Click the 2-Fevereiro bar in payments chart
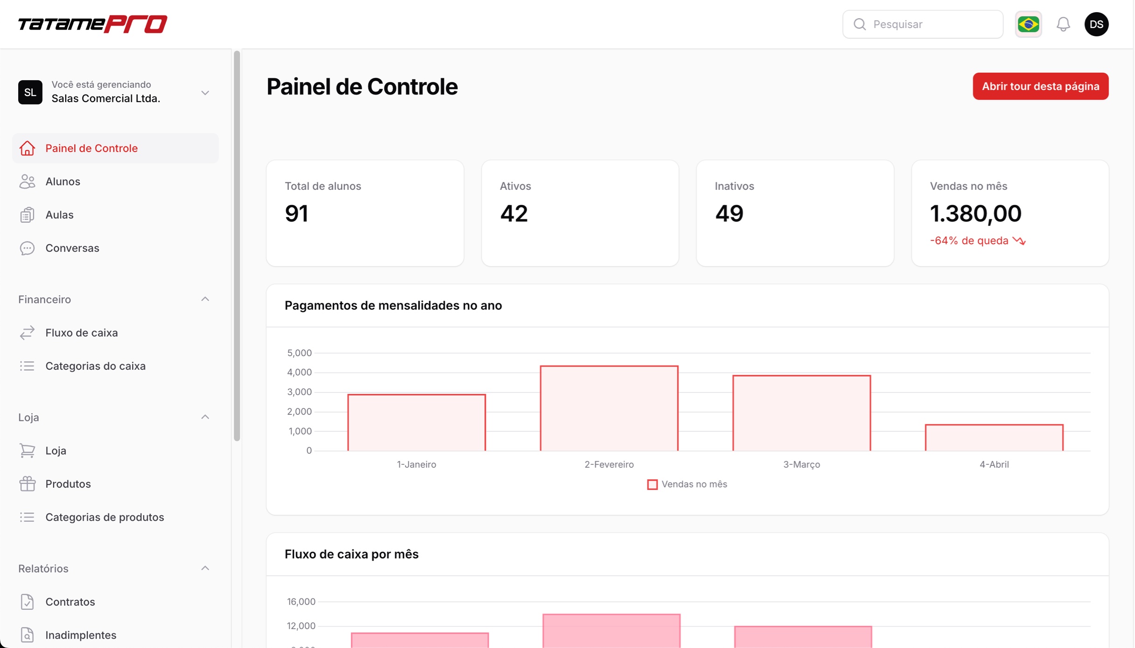The height and width of the screenshot is (648, 1135). coord(609,408)
